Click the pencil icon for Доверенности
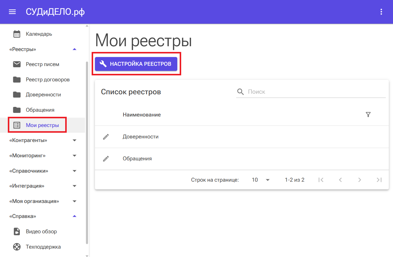The image size is (393, 257). tap(106, 137)
